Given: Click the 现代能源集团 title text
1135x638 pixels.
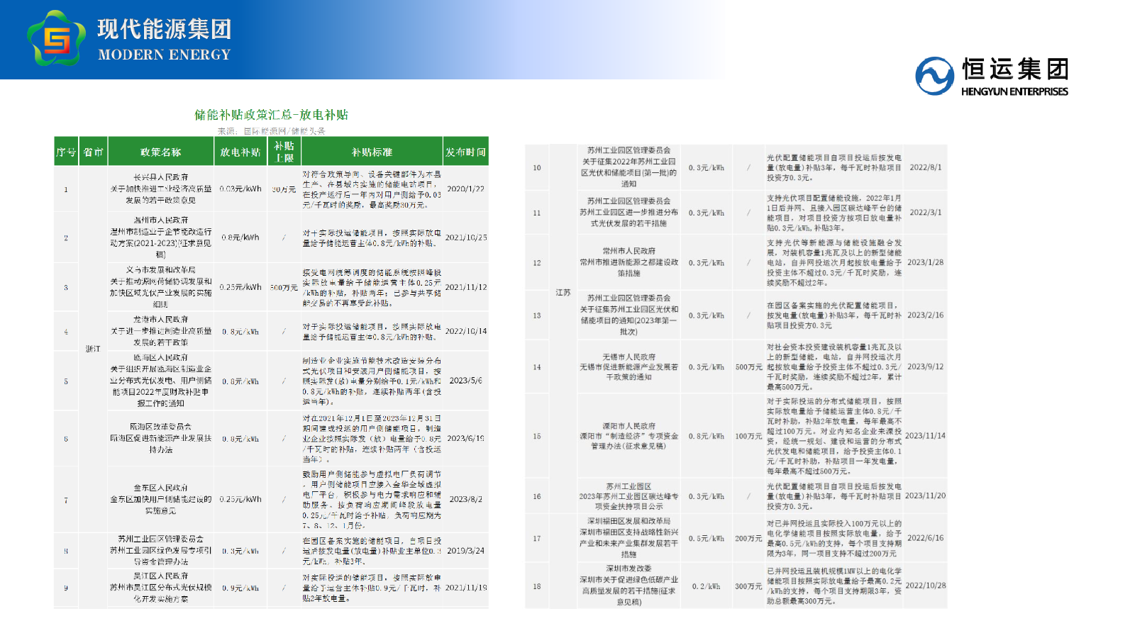Looking at the screenshot, I should [x=165, y=29].
